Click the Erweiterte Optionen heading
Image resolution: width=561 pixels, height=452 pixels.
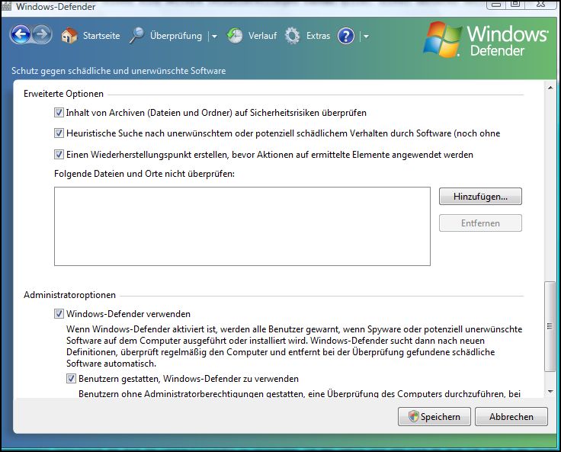click(64, 94)
